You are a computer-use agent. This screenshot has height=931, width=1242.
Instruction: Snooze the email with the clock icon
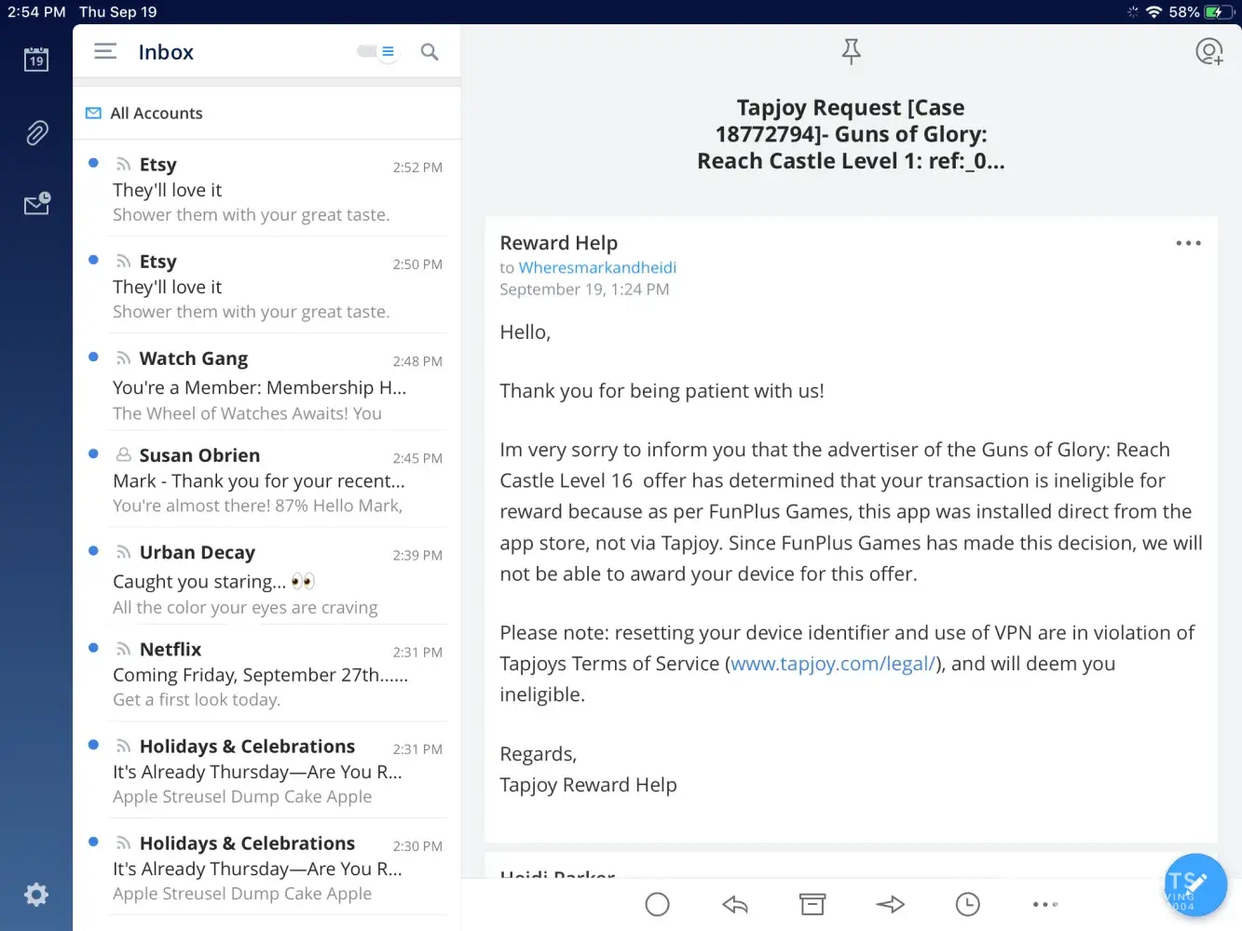coord(968,904)
